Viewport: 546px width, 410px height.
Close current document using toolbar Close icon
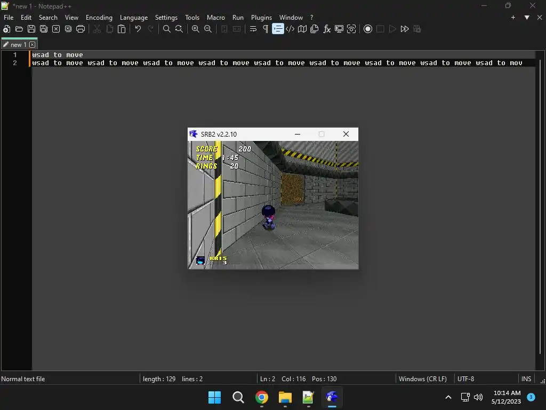pyautogui.click(x=55, y=29)
